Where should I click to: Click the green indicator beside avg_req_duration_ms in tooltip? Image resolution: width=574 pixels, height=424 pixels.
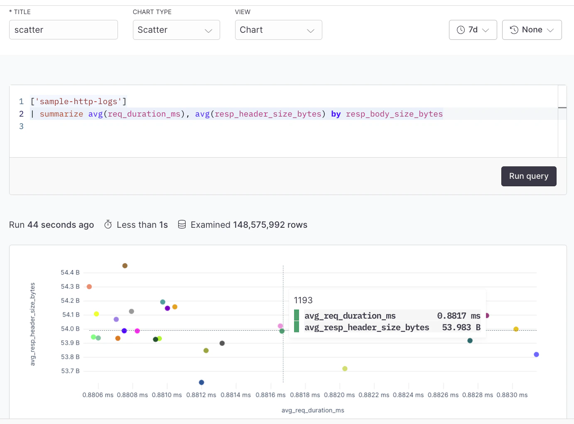[297, 315]
